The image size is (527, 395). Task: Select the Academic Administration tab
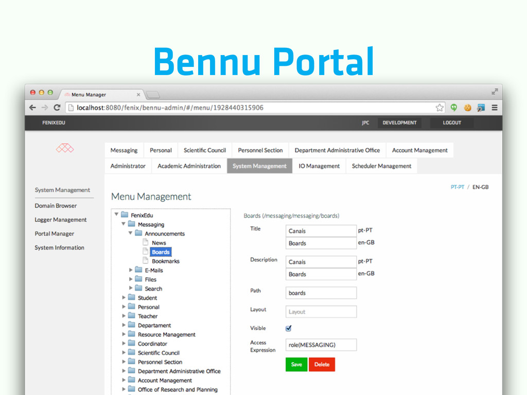click(x=189, y=166)
